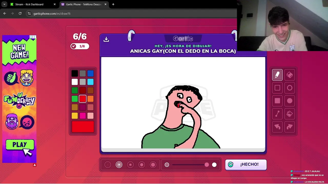This screenshot has width=328, height=184.
Task: Click the left gray opacity dot
Action: tap(167, 165)
